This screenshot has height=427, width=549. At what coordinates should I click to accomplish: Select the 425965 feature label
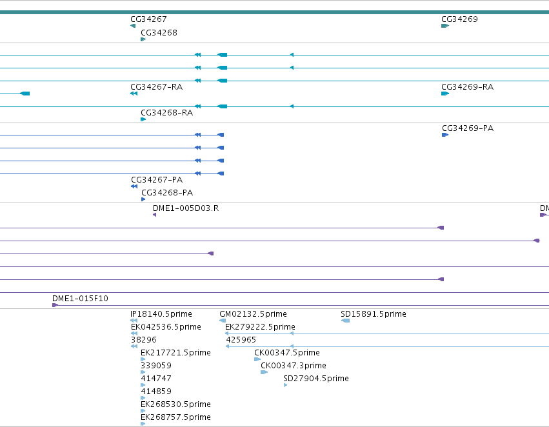coord(241,340)
